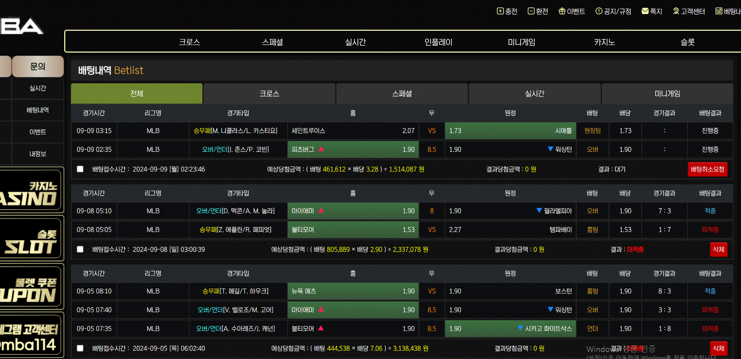The height and width of the screenshot is (359, 741).
Task: Go to 스페셜 main menu
Action: pyautogui.click(x=272, y=42)
